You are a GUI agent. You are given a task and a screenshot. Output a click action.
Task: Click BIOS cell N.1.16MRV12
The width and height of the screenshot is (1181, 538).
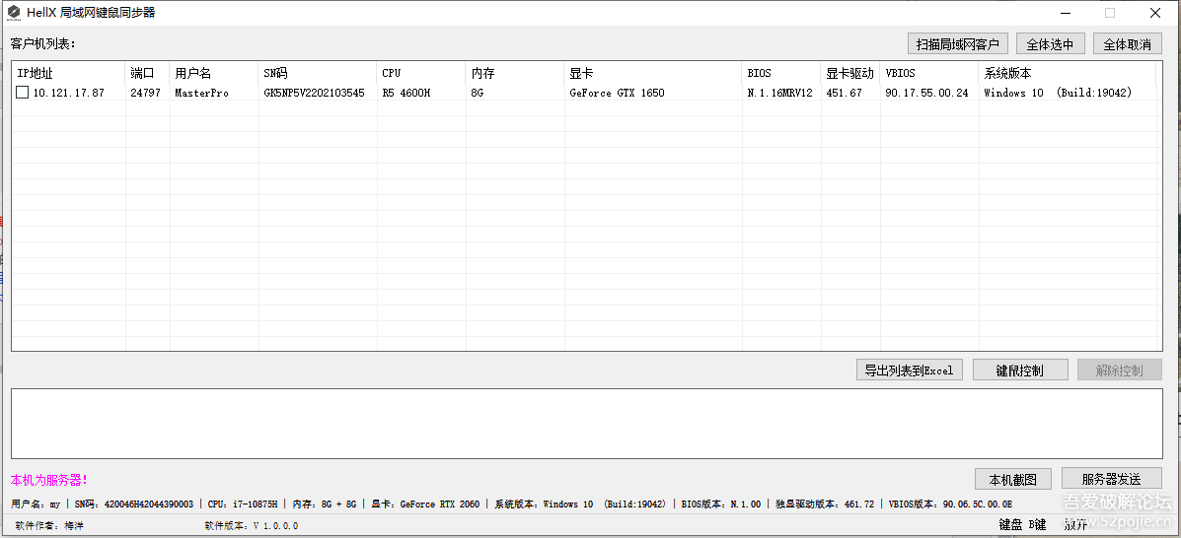point(779,93)
